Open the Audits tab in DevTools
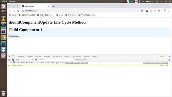The height and width of the screenshot is (97, 172). 95,56
